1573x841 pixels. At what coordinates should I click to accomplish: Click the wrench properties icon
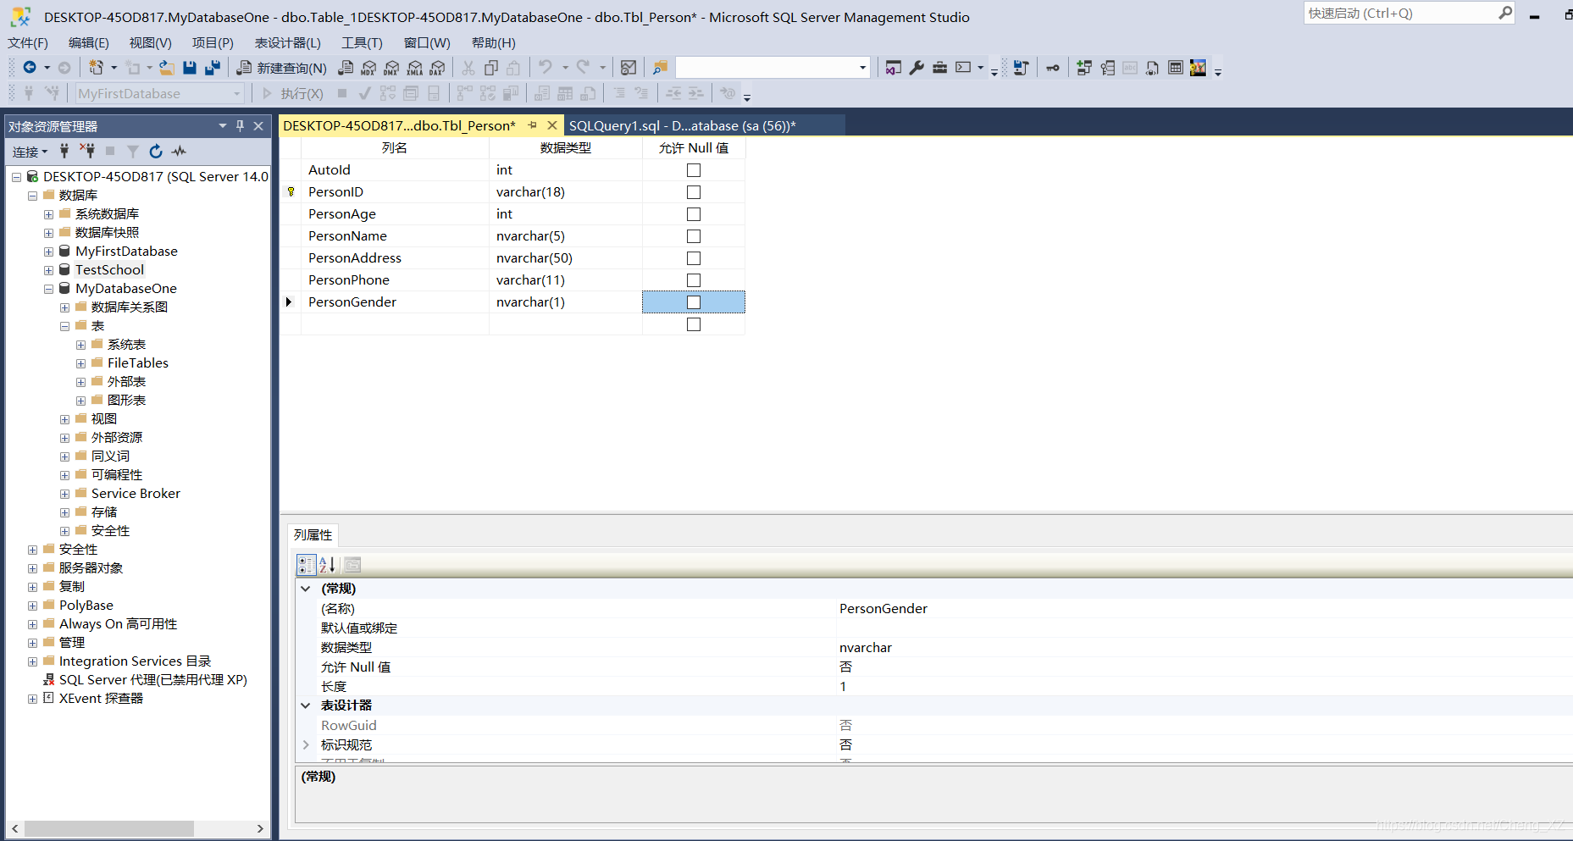917,68
